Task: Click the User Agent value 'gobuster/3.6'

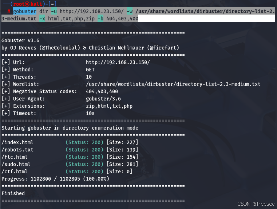Action: 103,99
